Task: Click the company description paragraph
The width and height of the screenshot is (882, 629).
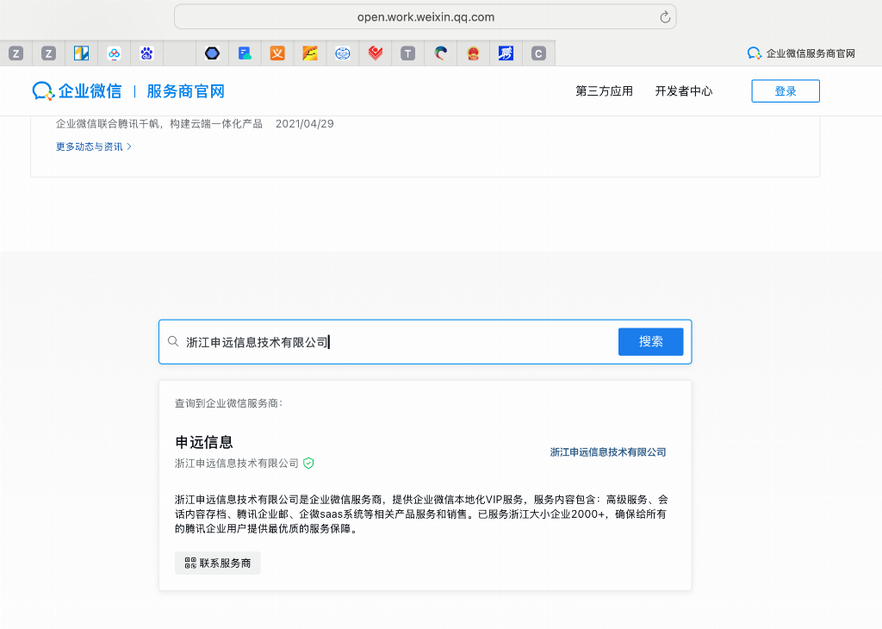Action: point(421,514)
